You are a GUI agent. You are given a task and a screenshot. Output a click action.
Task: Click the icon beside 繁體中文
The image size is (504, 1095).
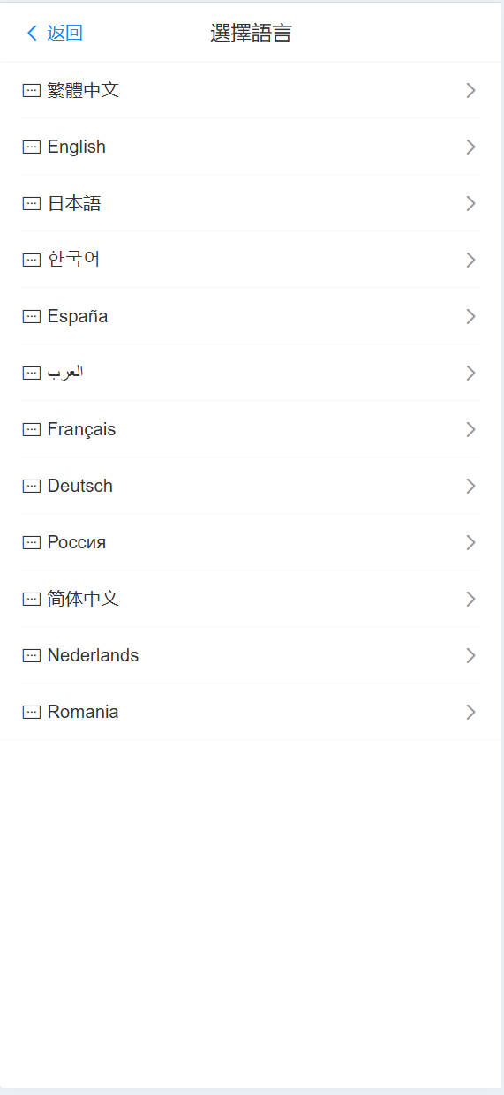pyautogui.click(x=32, y=90)
